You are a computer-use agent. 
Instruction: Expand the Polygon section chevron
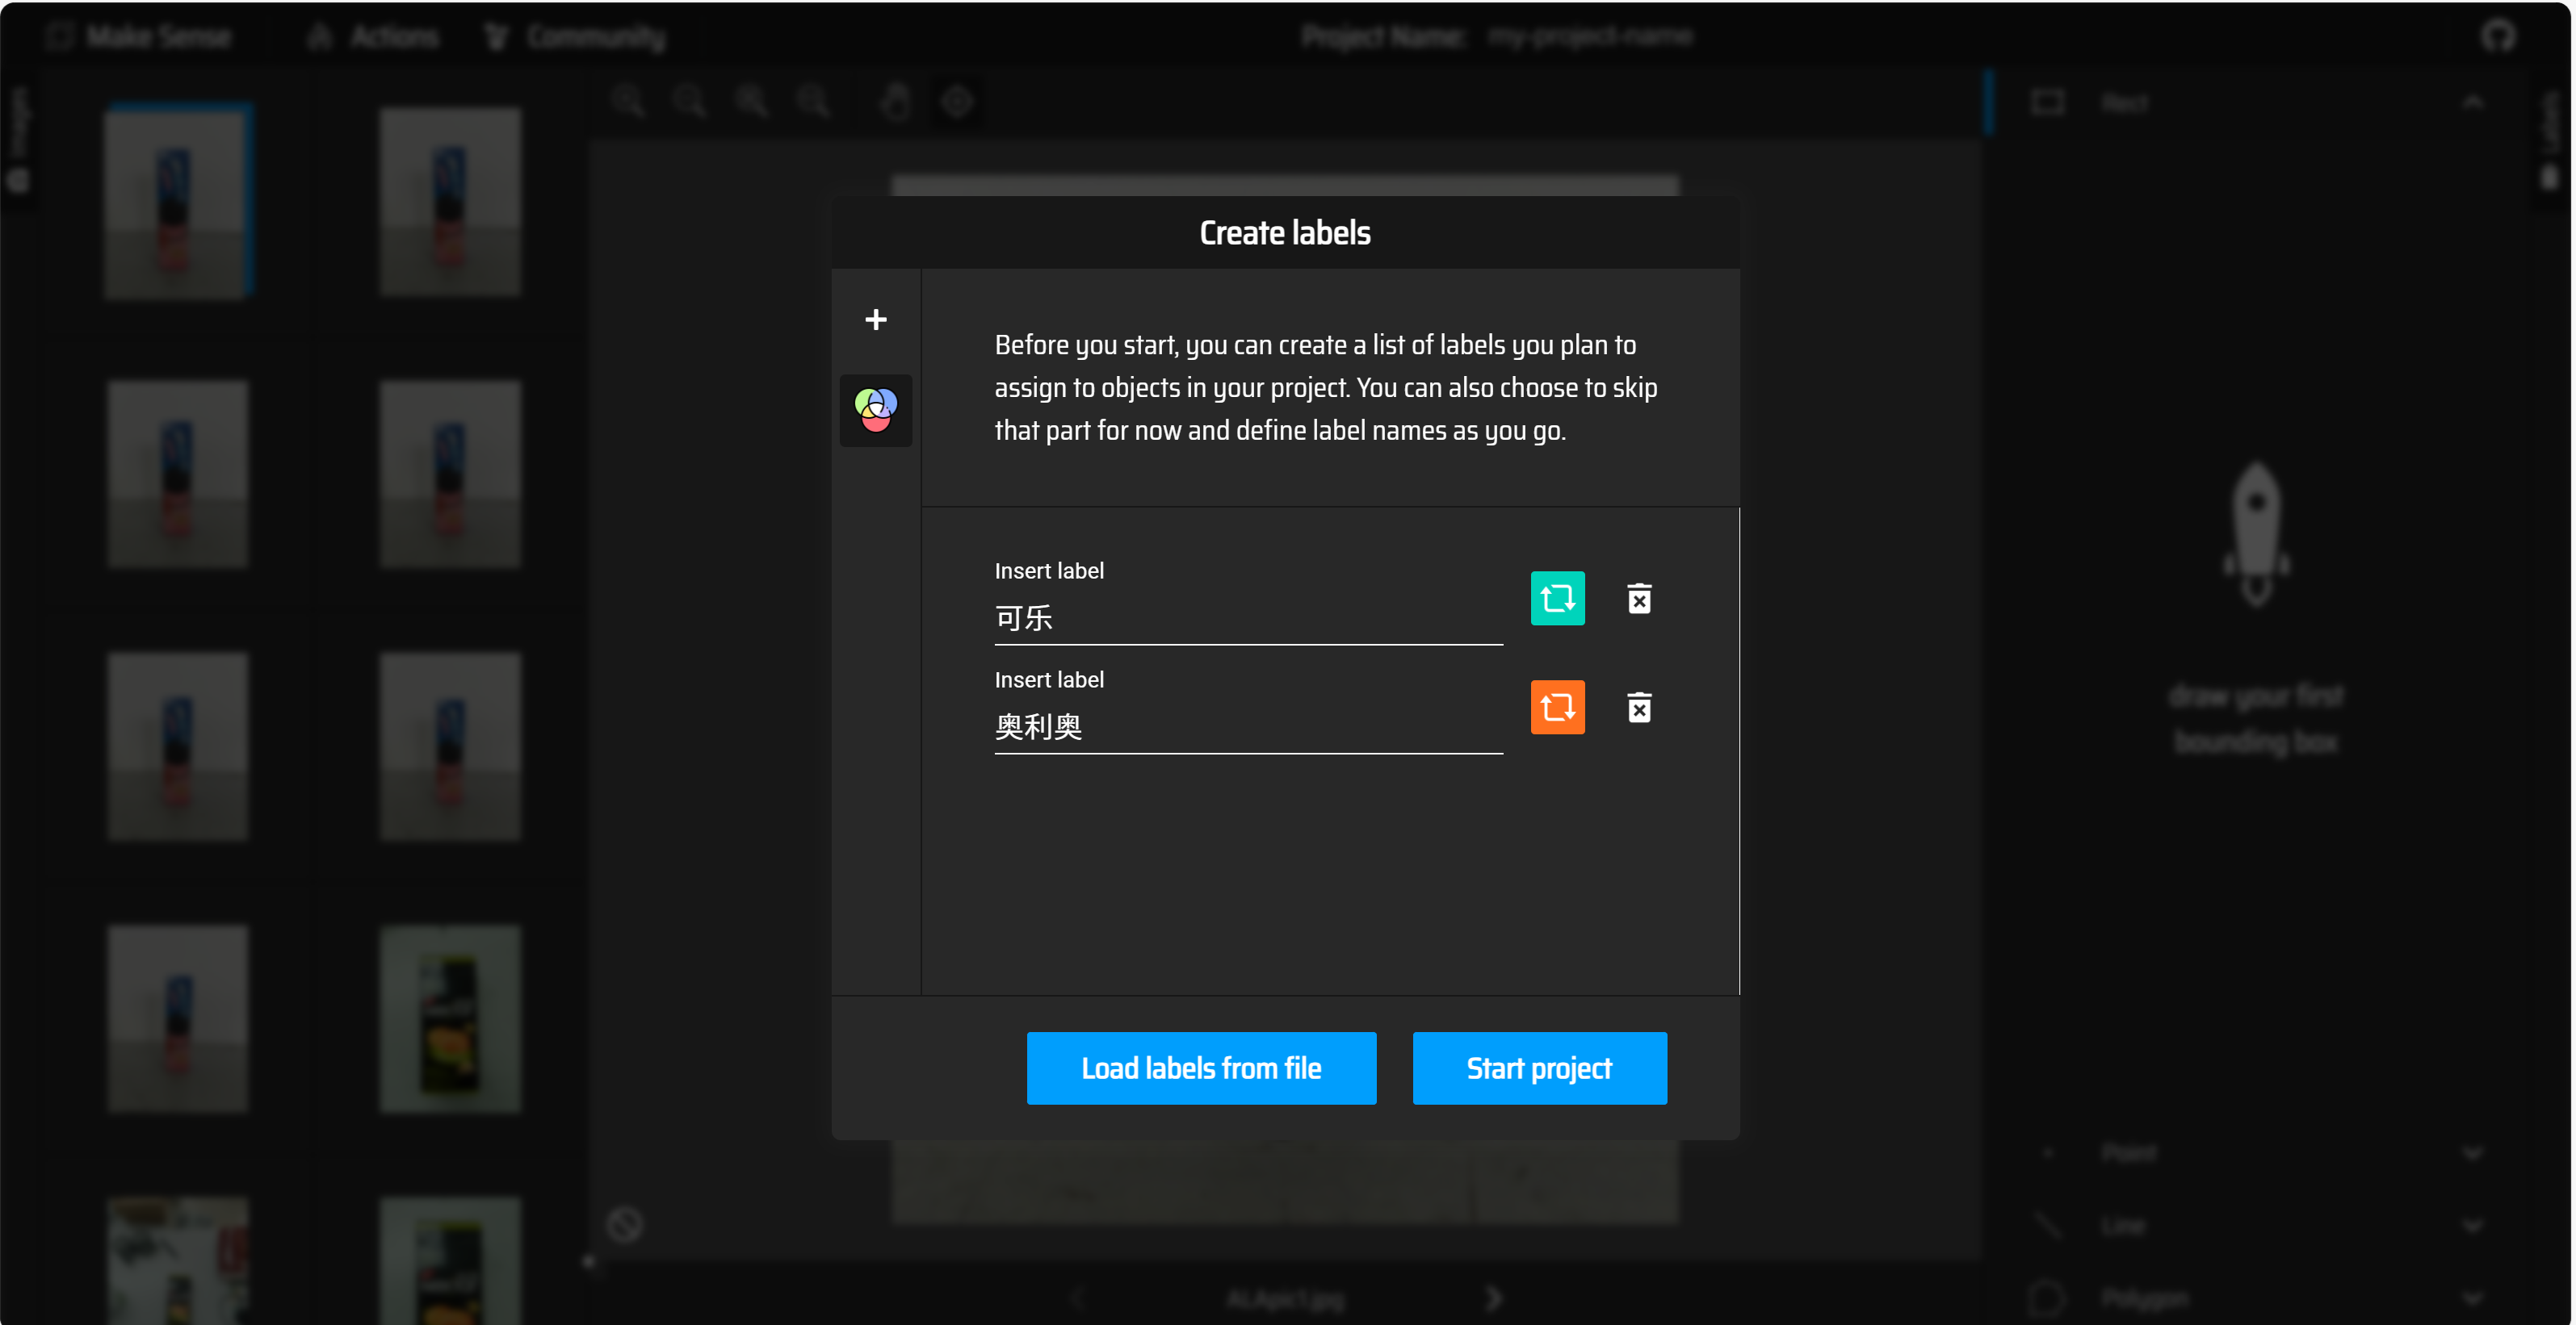(x=2472, y=1298)
